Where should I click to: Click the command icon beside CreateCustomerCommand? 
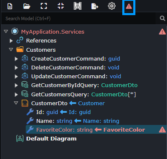tap(25, 58)
